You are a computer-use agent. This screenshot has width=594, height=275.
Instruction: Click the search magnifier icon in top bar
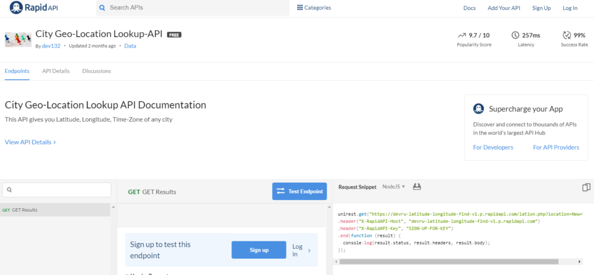coord(102,8)
